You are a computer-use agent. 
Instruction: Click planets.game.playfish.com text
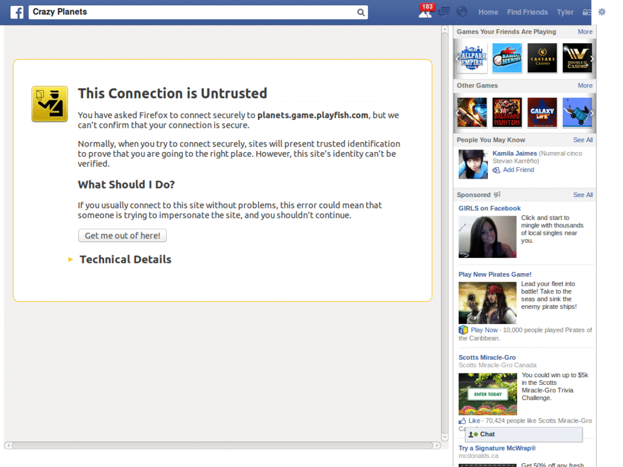click(x=313, y=115)
